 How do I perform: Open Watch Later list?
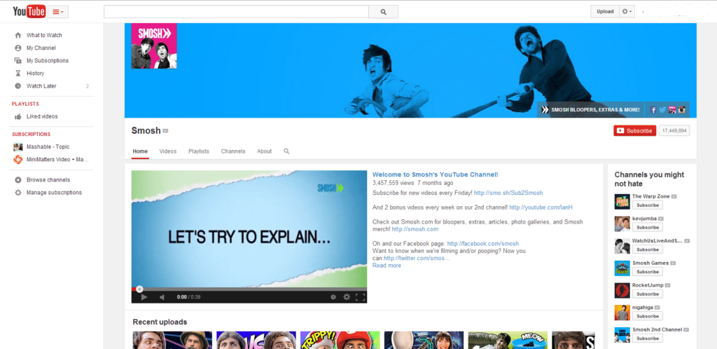coord(41,86)
